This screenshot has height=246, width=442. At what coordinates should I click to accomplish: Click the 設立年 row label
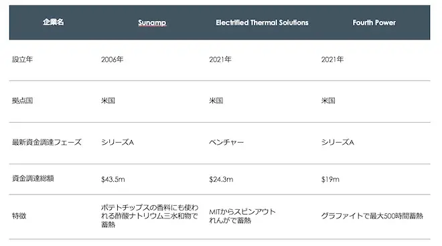23,59
